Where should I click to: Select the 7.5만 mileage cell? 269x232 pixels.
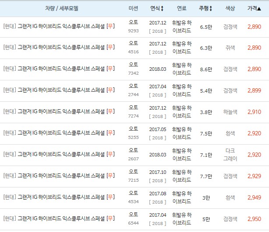(206, 133)
